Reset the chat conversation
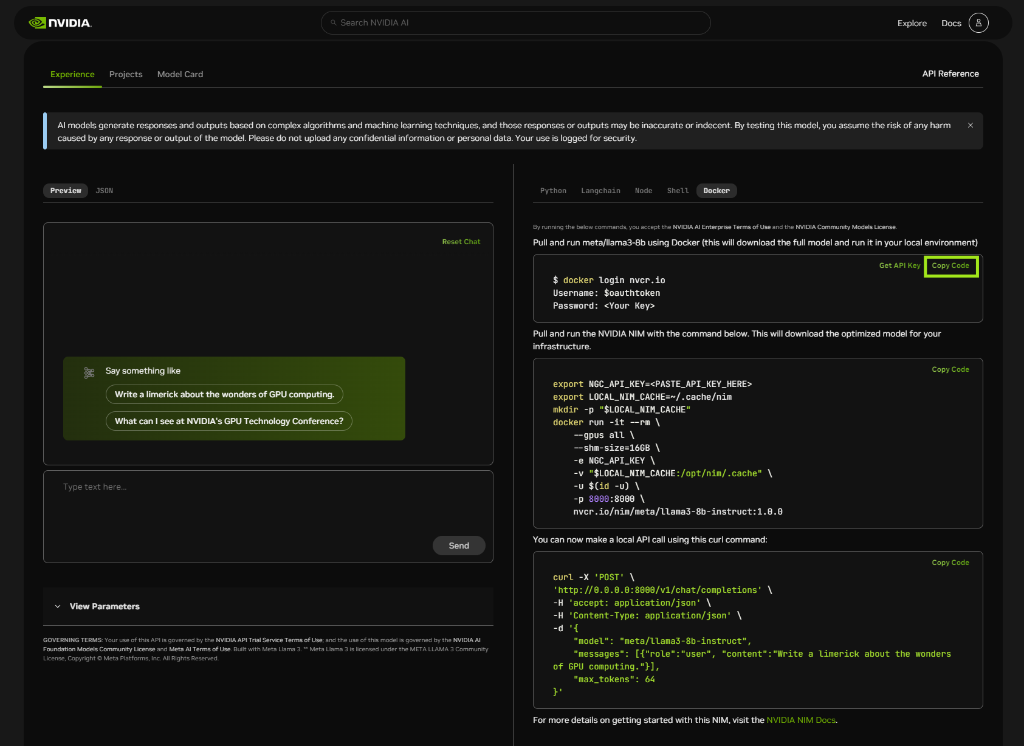 (x=461, y=242)
